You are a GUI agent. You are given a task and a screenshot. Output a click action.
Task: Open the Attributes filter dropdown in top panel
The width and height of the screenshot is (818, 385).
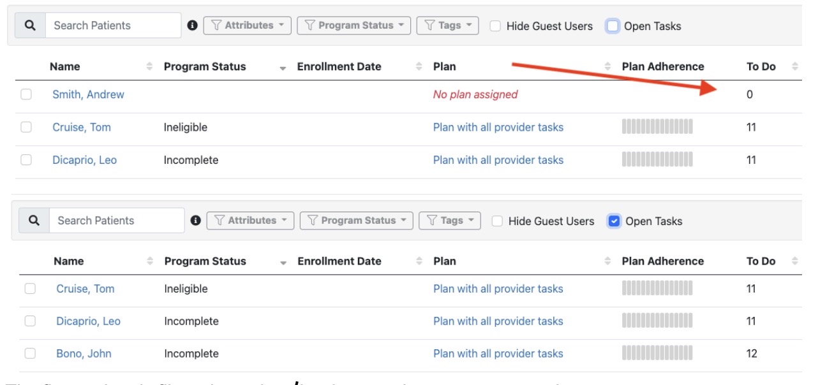tap(247, 25)
